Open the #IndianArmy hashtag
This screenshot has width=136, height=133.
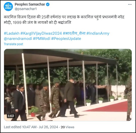98,33
